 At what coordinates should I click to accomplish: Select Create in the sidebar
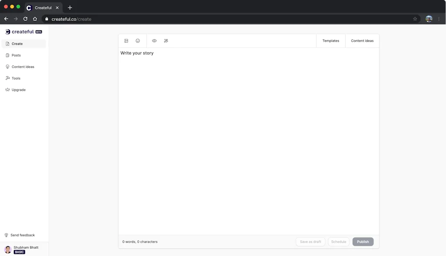pos(17,43)
